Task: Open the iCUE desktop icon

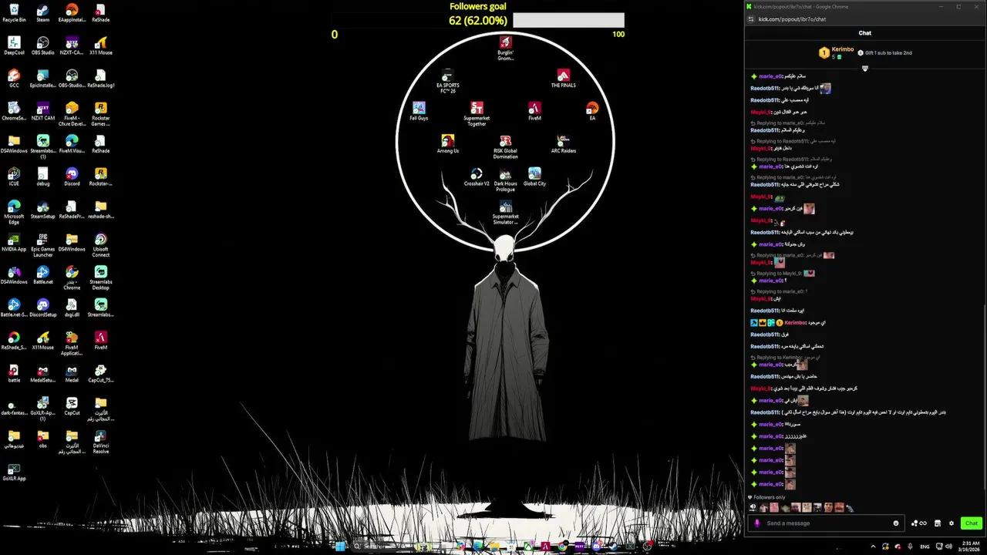Action: 14,177
